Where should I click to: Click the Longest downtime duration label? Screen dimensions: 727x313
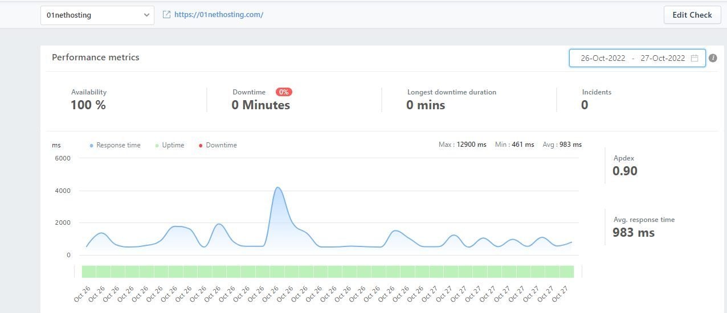pos(452,92)
